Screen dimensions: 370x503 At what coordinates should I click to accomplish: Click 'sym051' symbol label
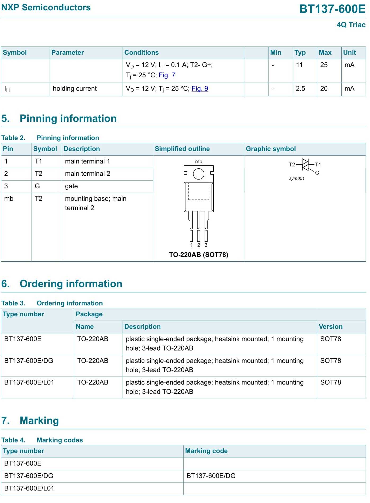297,178
